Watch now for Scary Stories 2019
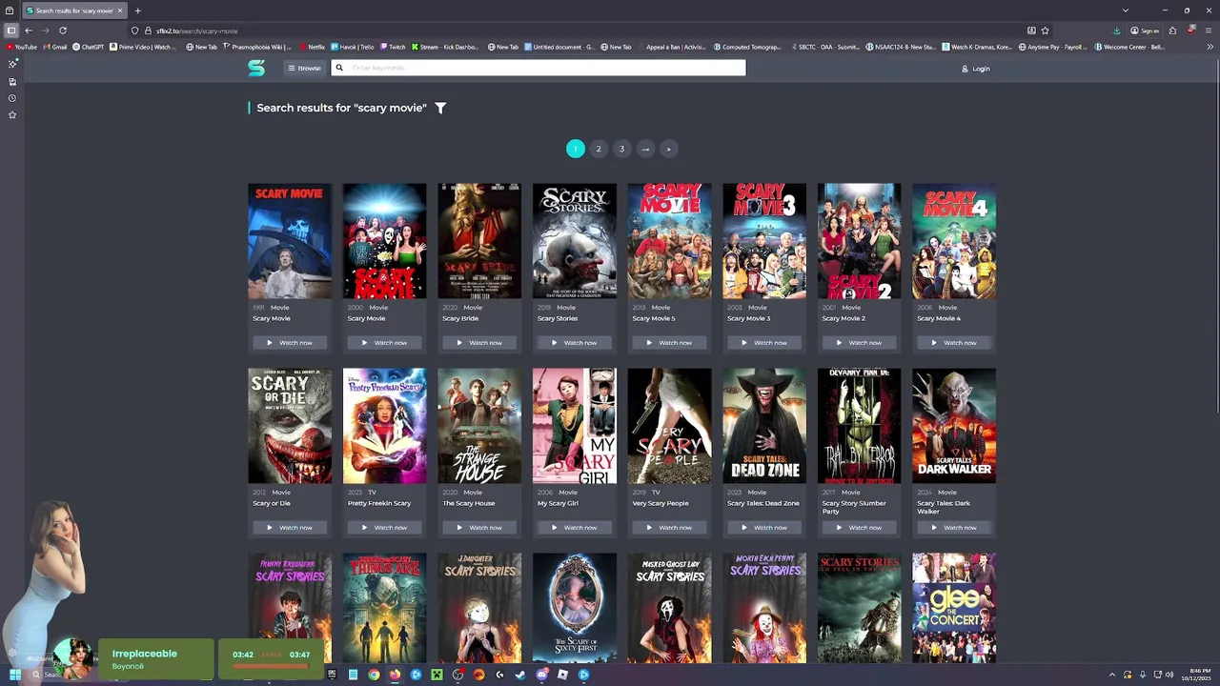Screen dimensions: 1220x686 click(x=575, y=342)
